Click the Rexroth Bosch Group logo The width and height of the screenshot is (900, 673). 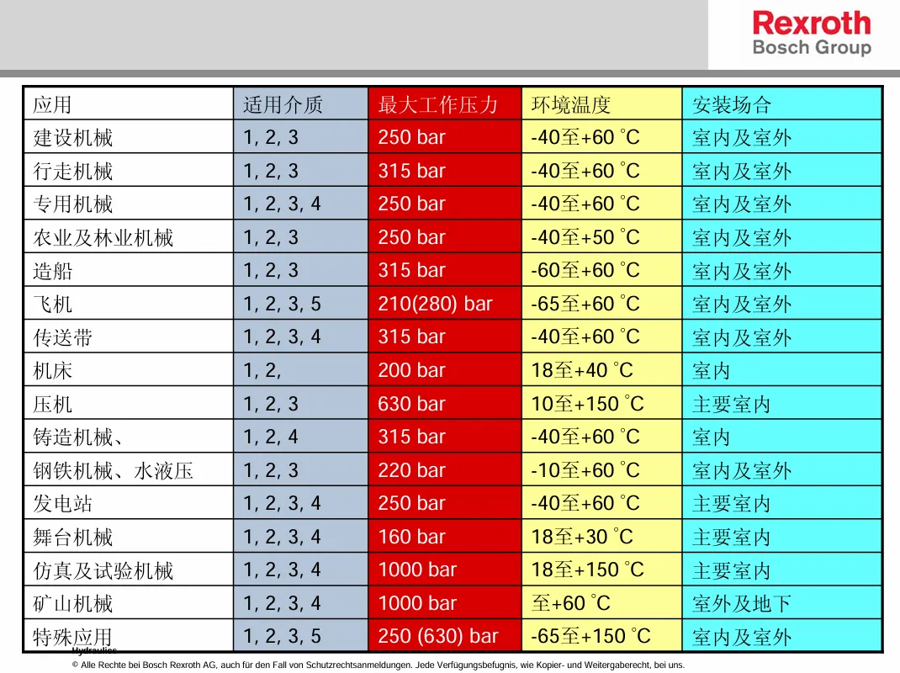(x=812, y=34)
